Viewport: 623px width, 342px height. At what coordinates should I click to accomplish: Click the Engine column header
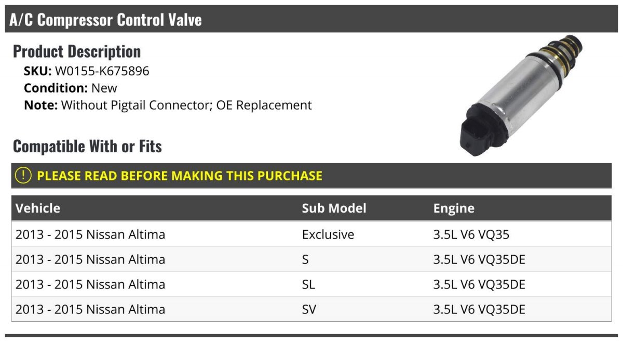click(x=454, y=209)
